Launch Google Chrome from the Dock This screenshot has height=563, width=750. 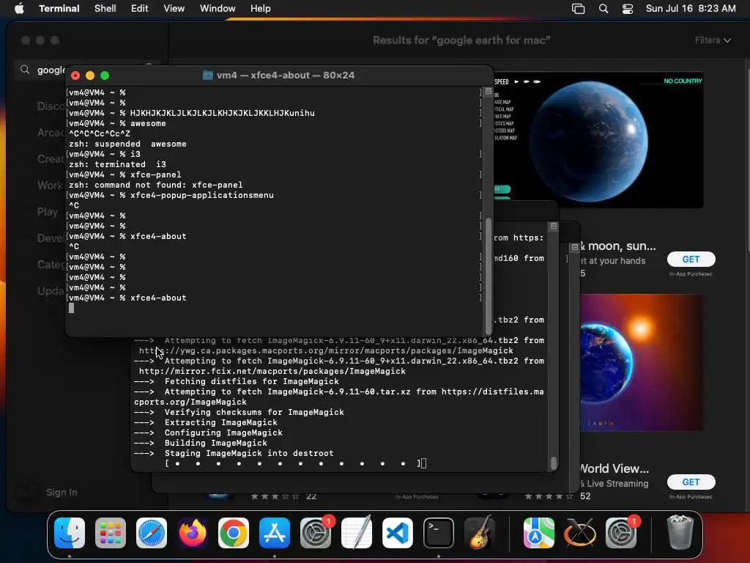[x=234, y=532]
